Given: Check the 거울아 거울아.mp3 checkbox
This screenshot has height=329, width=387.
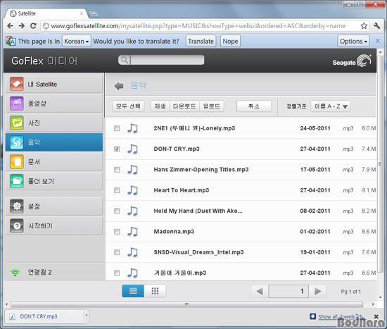Looking at the screenshot, I should 117,273.
